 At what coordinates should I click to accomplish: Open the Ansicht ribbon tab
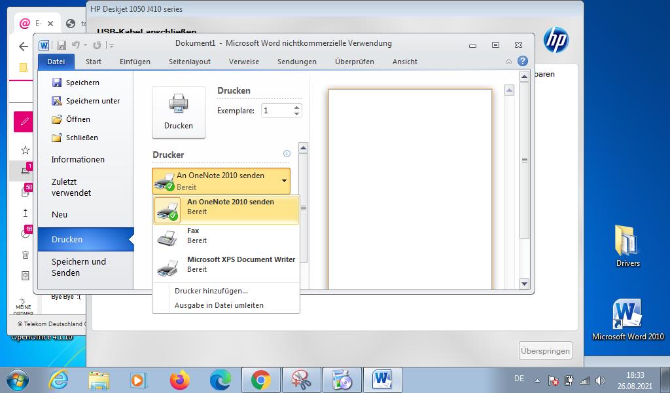405,62
